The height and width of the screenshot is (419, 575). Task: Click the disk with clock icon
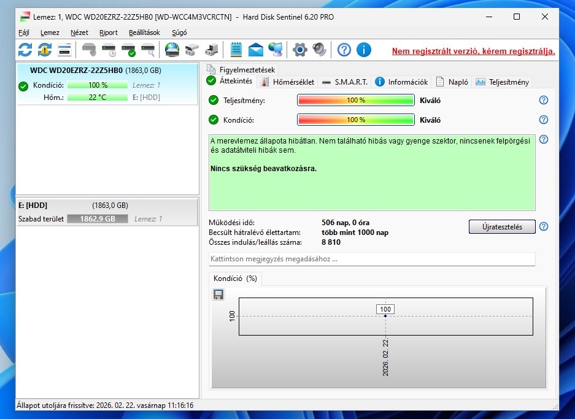coord(109,50)
